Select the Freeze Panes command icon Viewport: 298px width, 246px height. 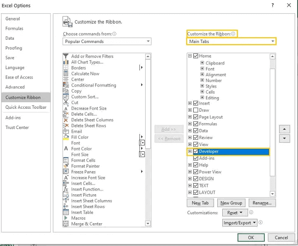(66, 172)
